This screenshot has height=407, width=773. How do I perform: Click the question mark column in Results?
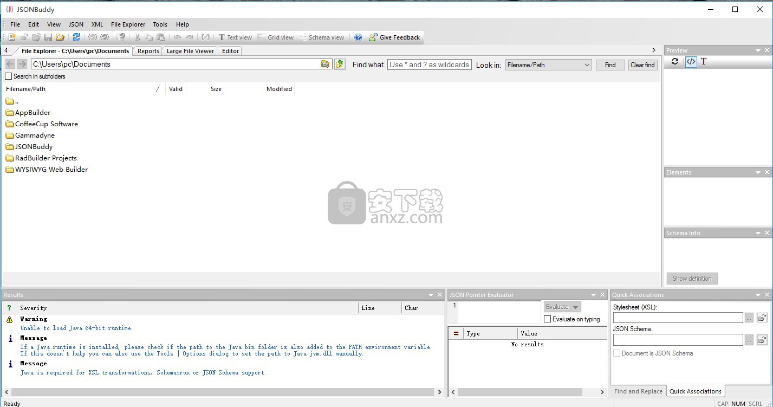[x=9, y=308]
